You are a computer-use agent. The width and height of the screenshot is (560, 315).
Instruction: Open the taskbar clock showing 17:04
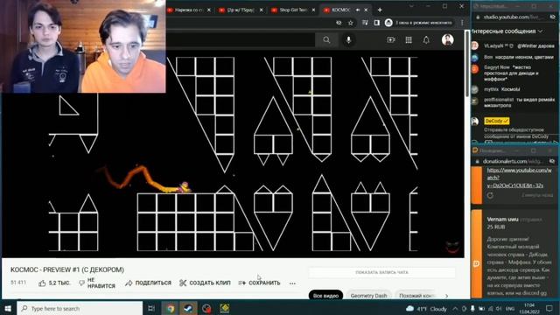tap(529, 308)
